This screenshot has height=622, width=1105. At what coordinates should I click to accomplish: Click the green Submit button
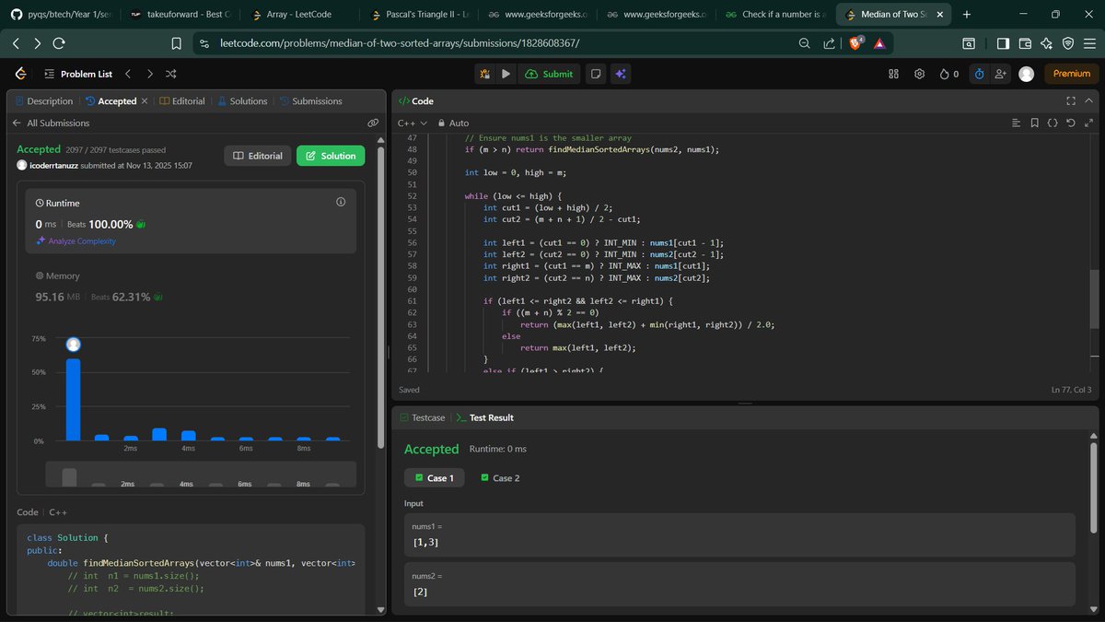(550, 74)
